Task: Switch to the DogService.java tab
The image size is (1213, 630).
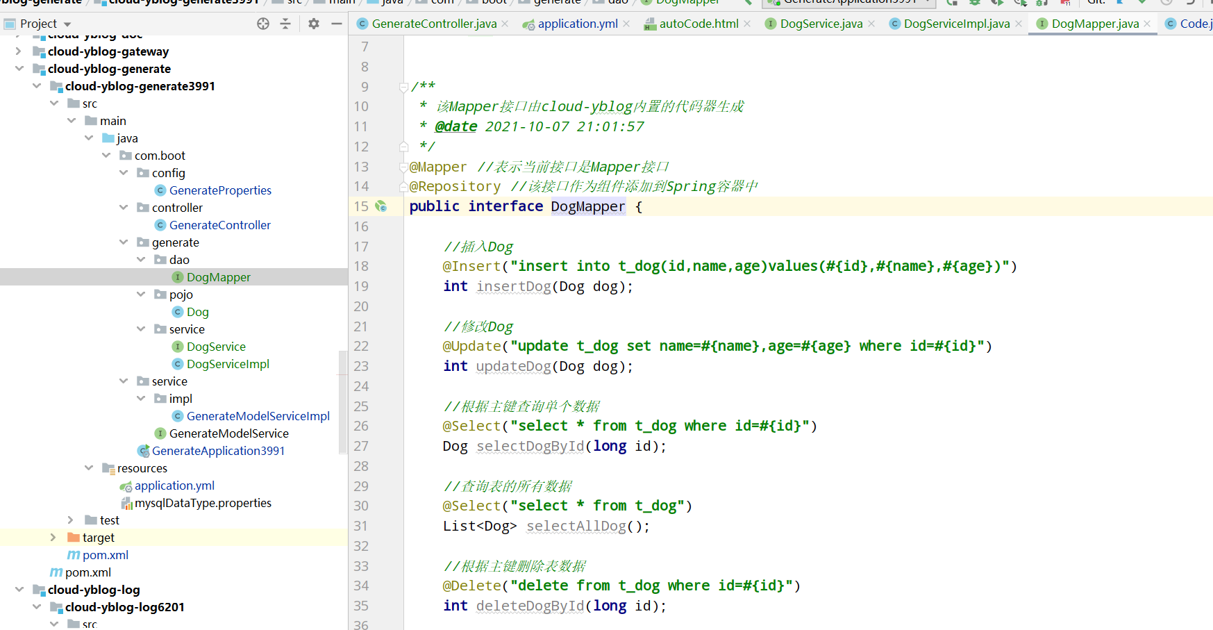Action: point(821,24)
